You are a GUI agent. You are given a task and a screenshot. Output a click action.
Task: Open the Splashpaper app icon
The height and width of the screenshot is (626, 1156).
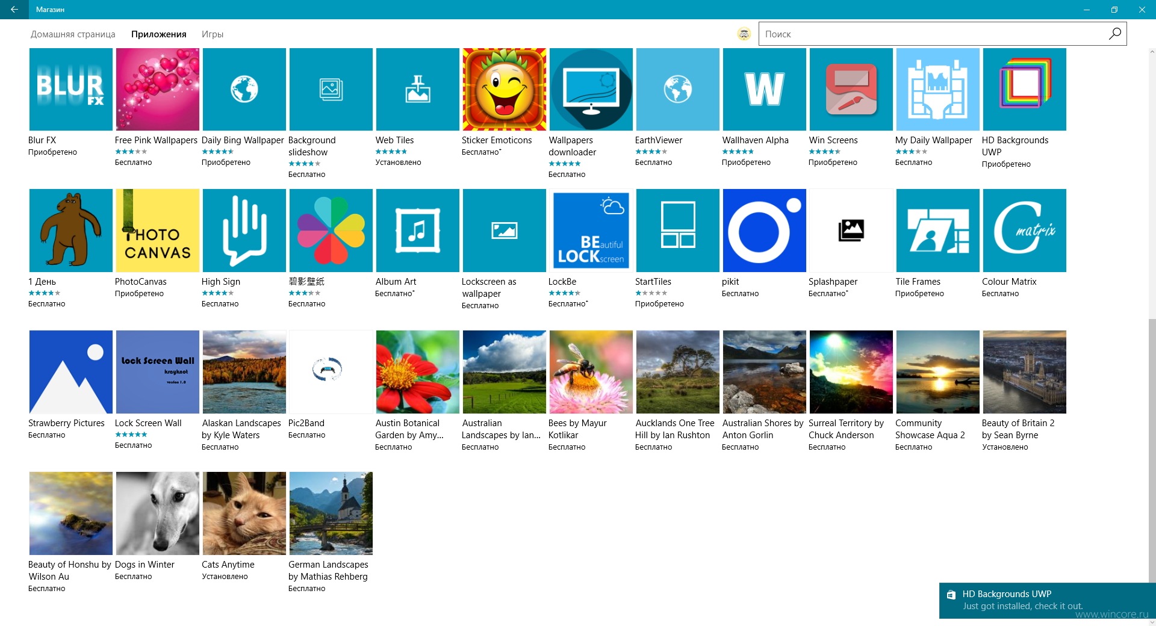851,231
